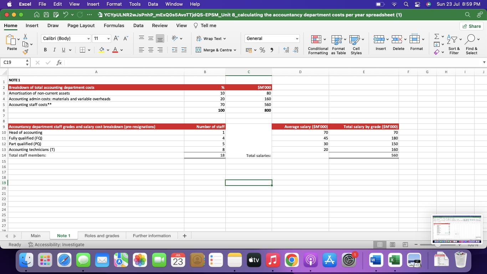Expand Merge & Centre options arrow
The image size is (487, 274).
(235, 50)
